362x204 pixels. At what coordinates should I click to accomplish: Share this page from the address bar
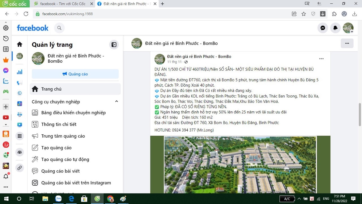(294, 14)
